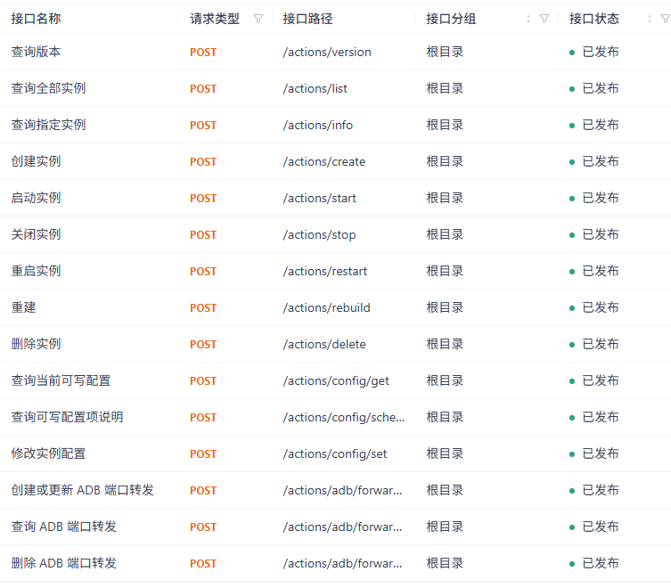Viewport: 671px width, 588px height.
Task: Click the truncated /actions/config/sche... path
Action: pyautogui.click(x=344, y=417)
